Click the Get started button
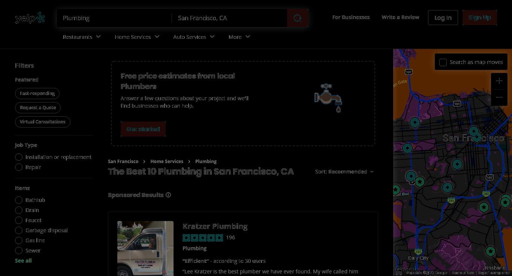This screenshot has width=512, height=276. (143, 129)
